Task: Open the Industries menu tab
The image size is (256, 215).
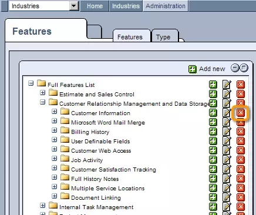Action: click(x=126, y=6)
